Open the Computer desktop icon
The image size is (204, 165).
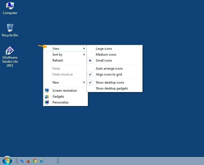point(10,8)
